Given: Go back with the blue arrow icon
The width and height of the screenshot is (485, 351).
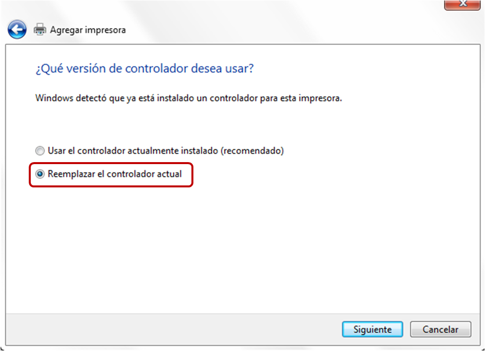Looking at the screenshot, I should [17, 30].
